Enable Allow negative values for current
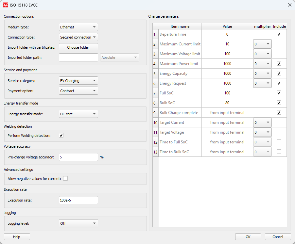Viewport: 295px width, 244px height. (65, 178)
